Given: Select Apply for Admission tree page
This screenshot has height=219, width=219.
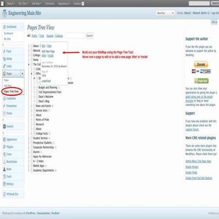Looking at the screenshot, I should pos(42,157).
